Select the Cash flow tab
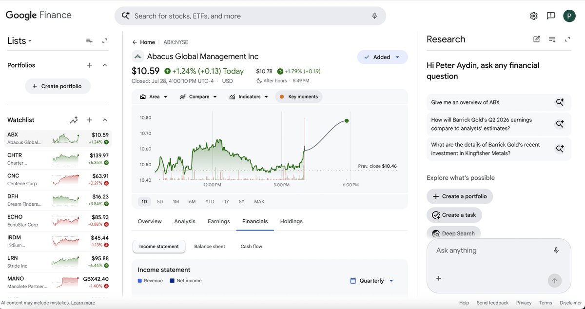 pyautogui.click(x=252, y=247)
